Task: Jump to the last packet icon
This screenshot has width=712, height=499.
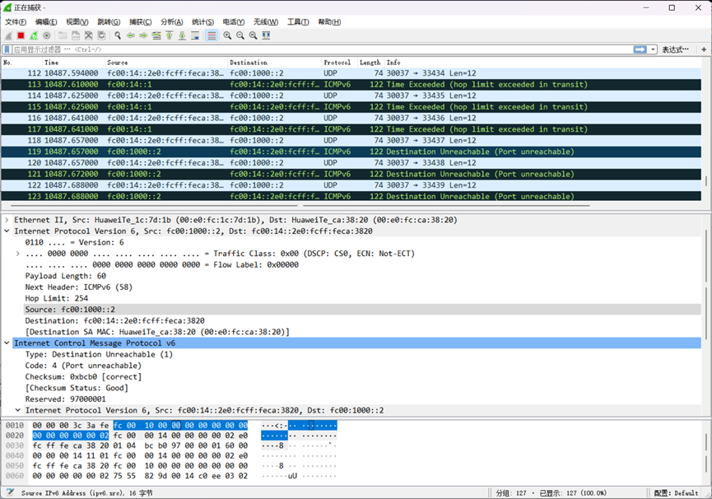Action: pyautogui.click(x=182, y=35)
